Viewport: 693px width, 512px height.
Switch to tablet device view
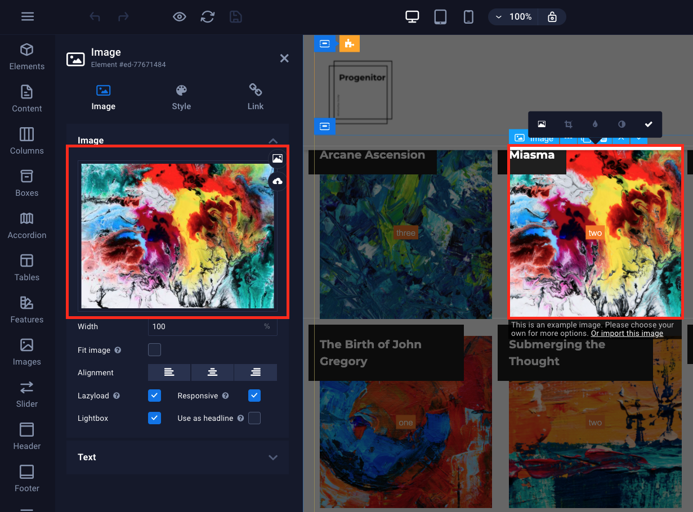pyautogui.click(x=440, y=17)
